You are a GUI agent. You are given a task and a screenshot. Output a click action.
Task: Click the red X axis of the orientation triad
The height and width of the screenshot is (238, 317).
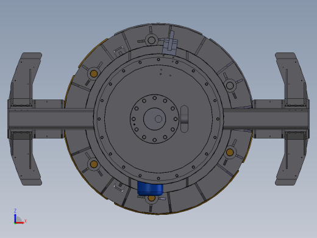point(20,223)
